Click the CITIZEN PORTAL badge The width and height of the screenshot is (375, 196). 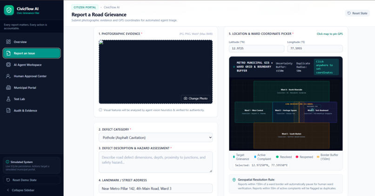[85, 7]
